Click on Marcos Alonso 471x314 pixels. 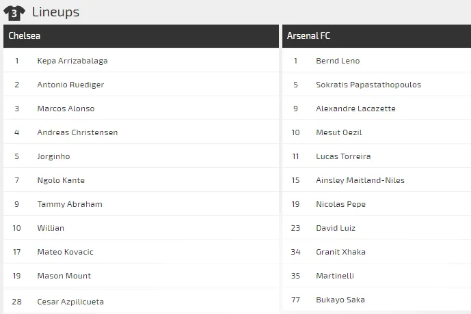[66, 109]
